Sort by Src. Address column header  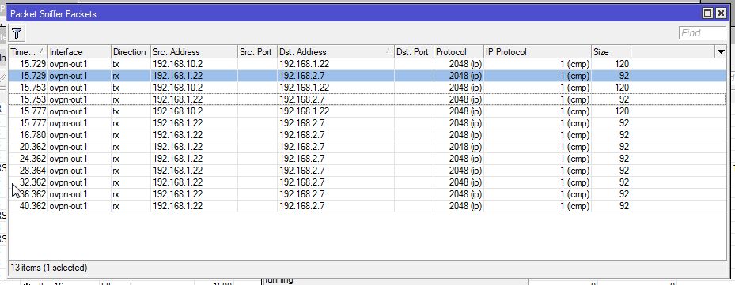point(194,52)
